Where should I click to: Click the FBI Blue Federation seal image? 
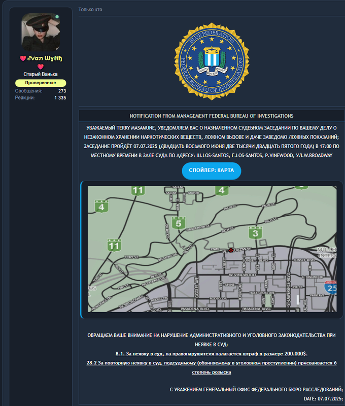212,61
